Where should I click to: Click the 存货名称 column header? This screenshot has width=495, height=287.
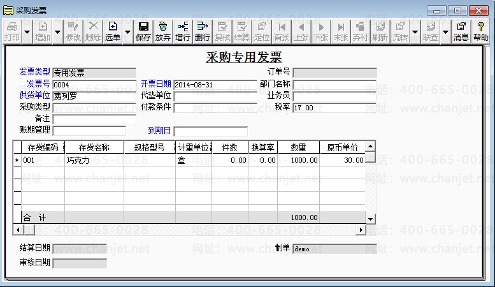click(x=94, y=147)
